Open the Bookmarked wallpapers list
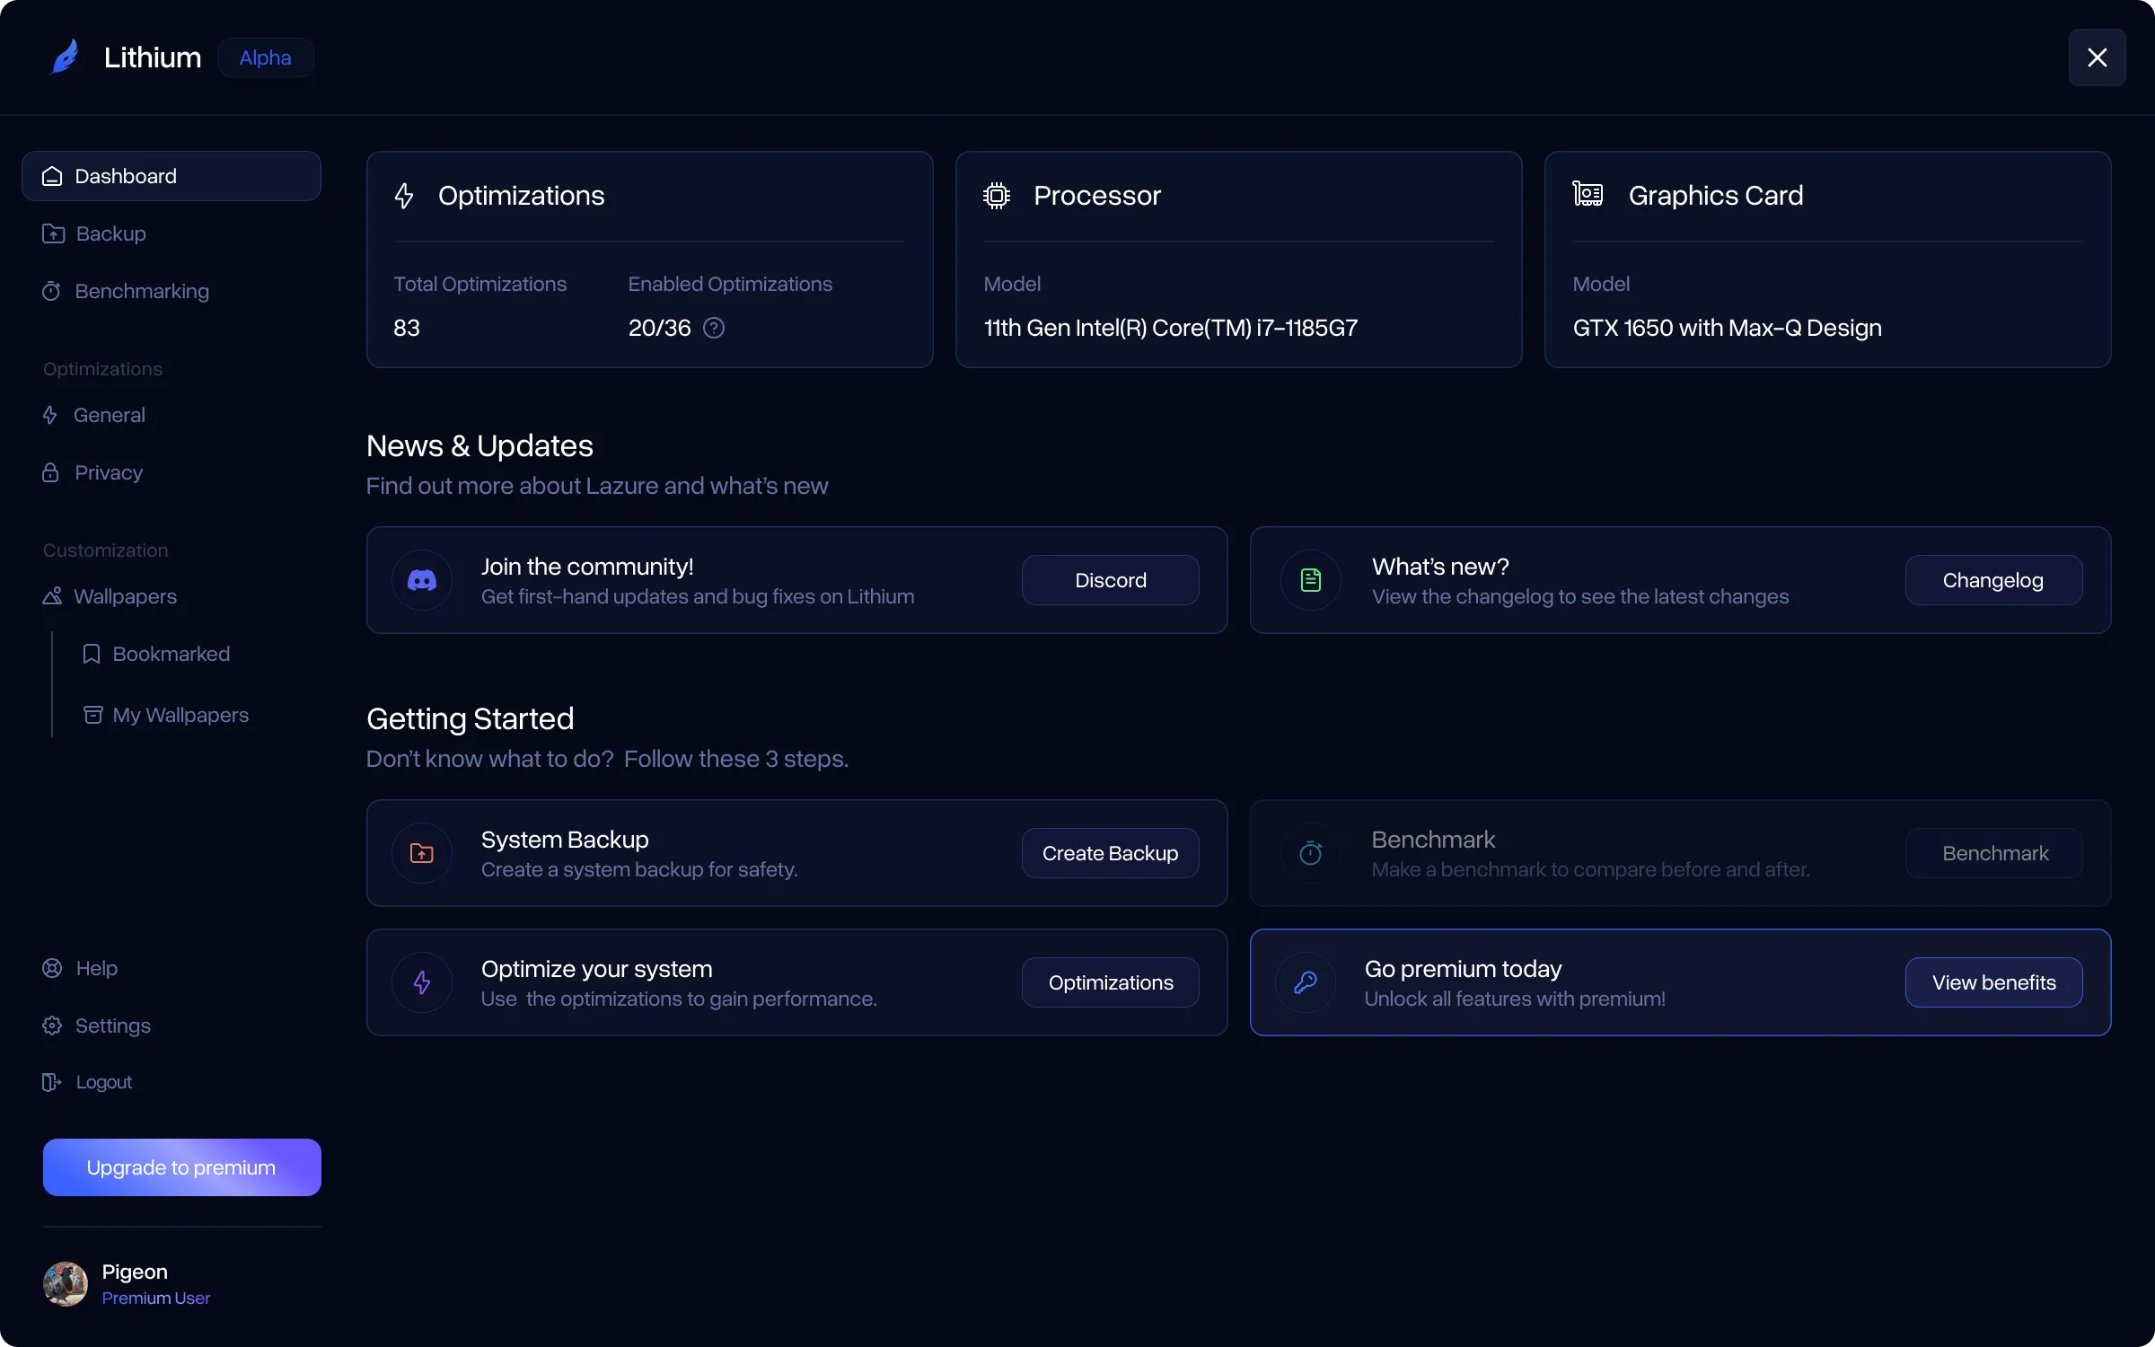This screenshot has width=2155, height=1347. 171,654
